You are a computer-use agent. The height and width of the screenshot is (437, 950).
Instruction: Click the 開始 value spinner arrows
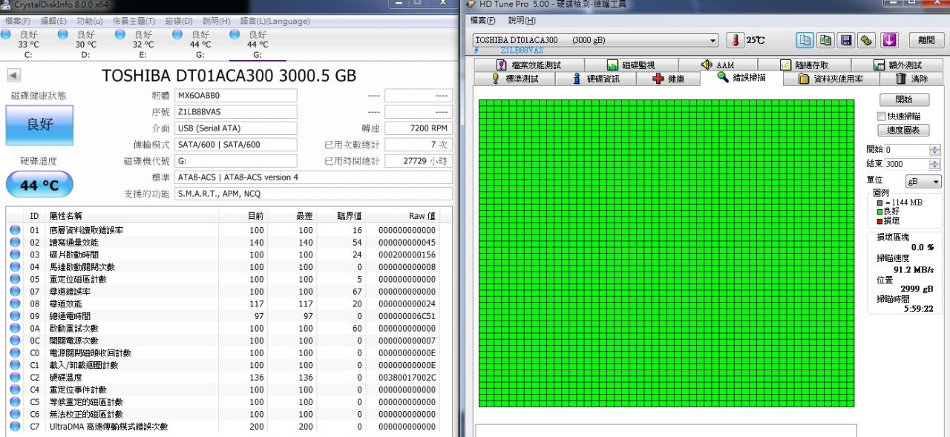pos(934,150)
